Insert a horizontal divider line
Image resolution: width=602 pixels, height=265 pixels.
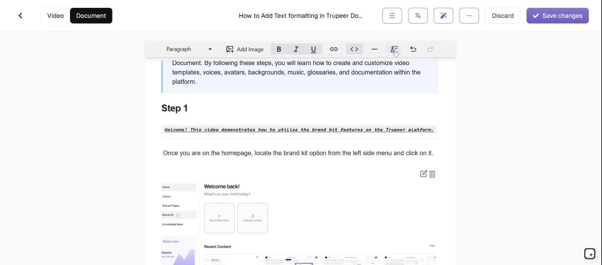pos(374,49)
